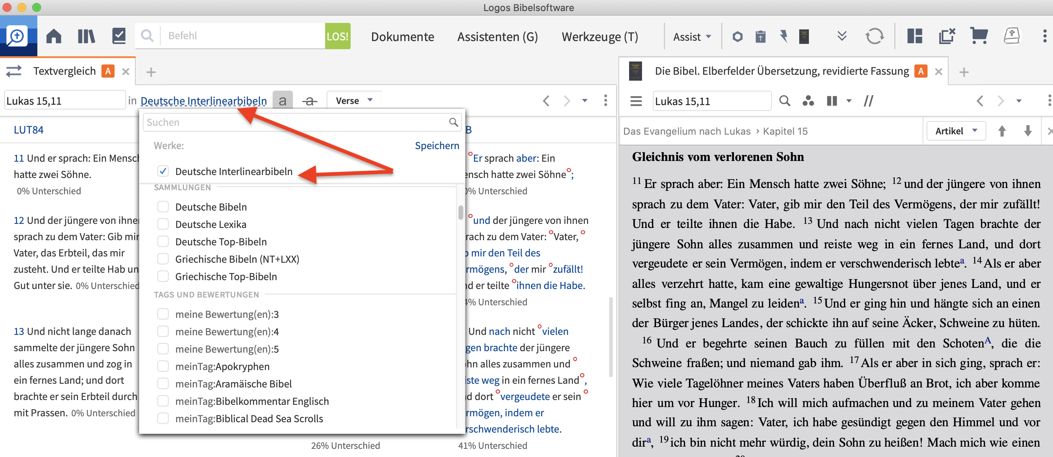The width and height of the screenshot is (1053, 457).
Task: Click the notification book icon
Action: (x=1012, y=36)
